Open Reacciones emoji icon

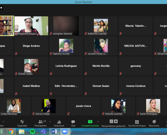click(x=154, y=122)
